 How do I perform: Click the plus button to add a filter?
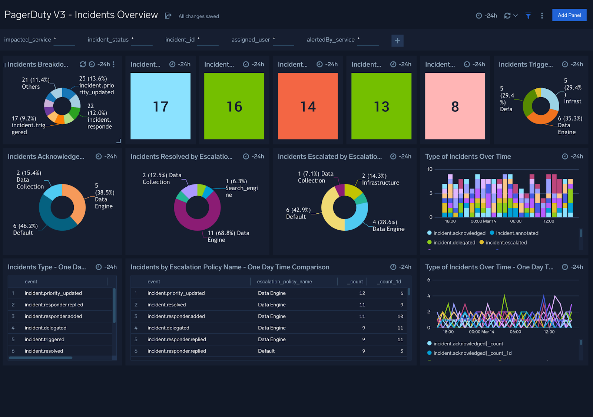coord(397,40)
